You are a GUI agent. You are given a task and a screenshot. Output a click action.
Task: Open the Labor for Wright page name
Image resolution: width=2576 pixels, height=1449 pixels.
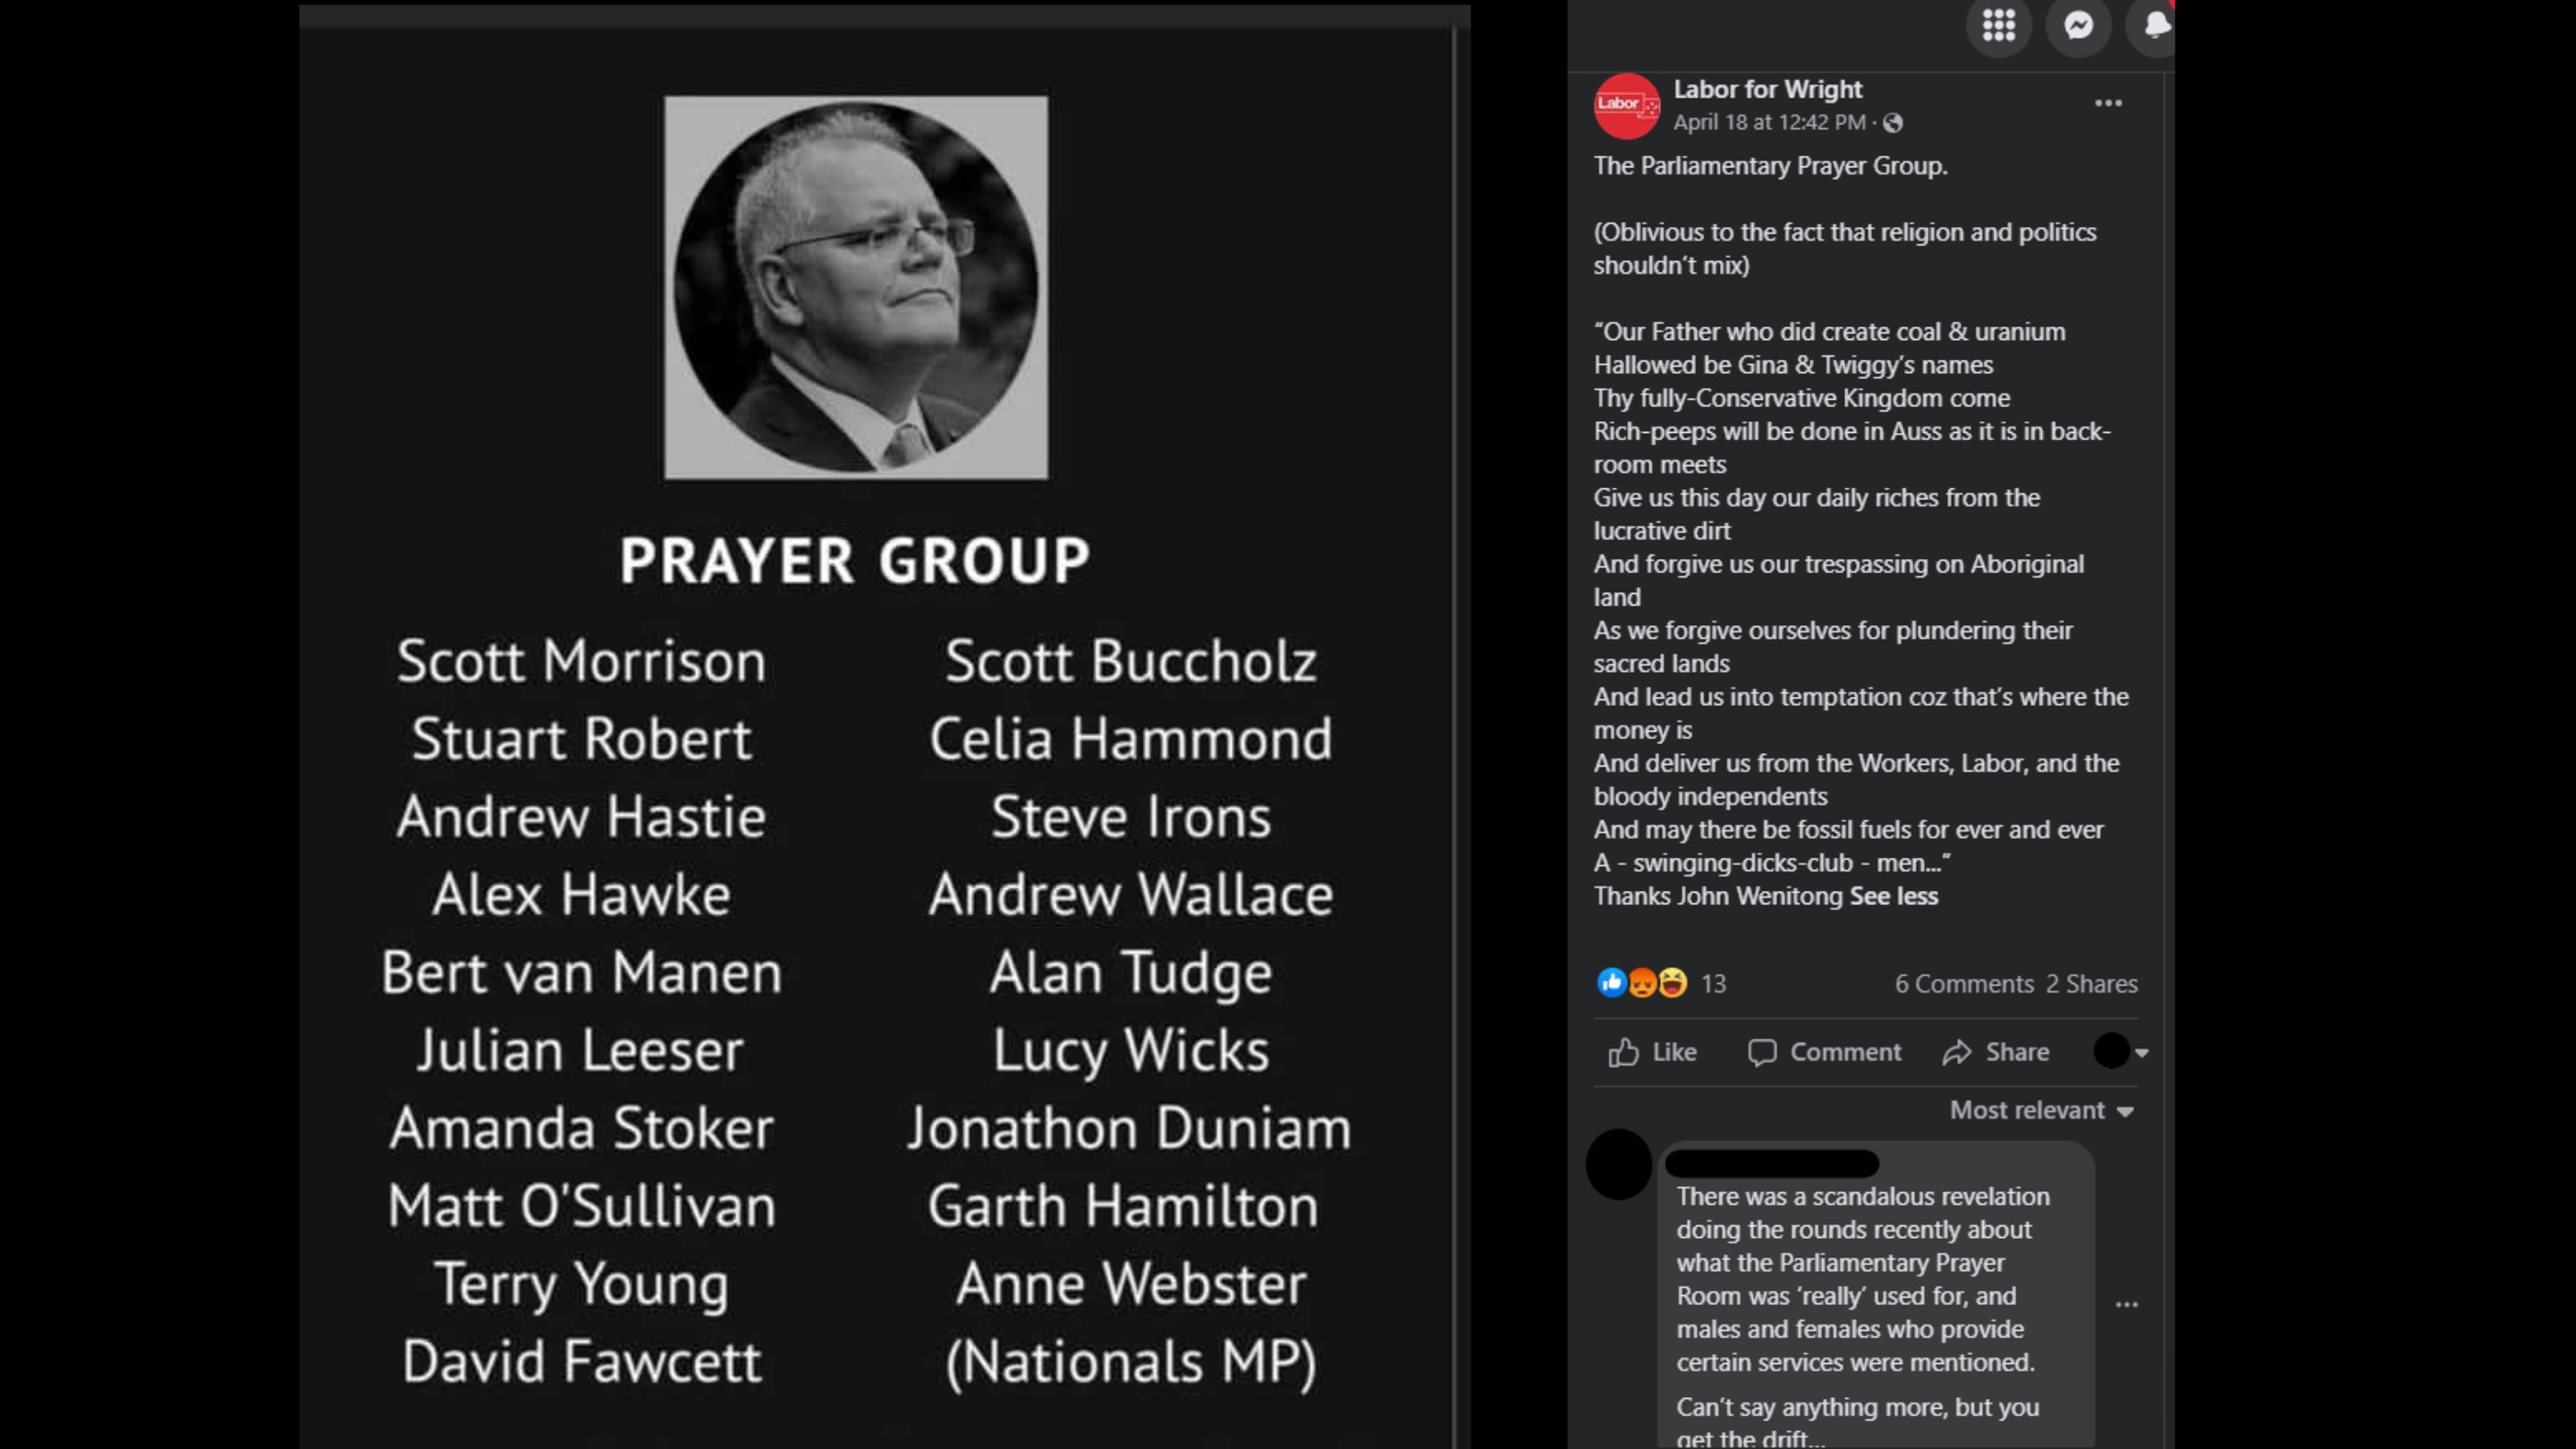tap(1768, 89)
